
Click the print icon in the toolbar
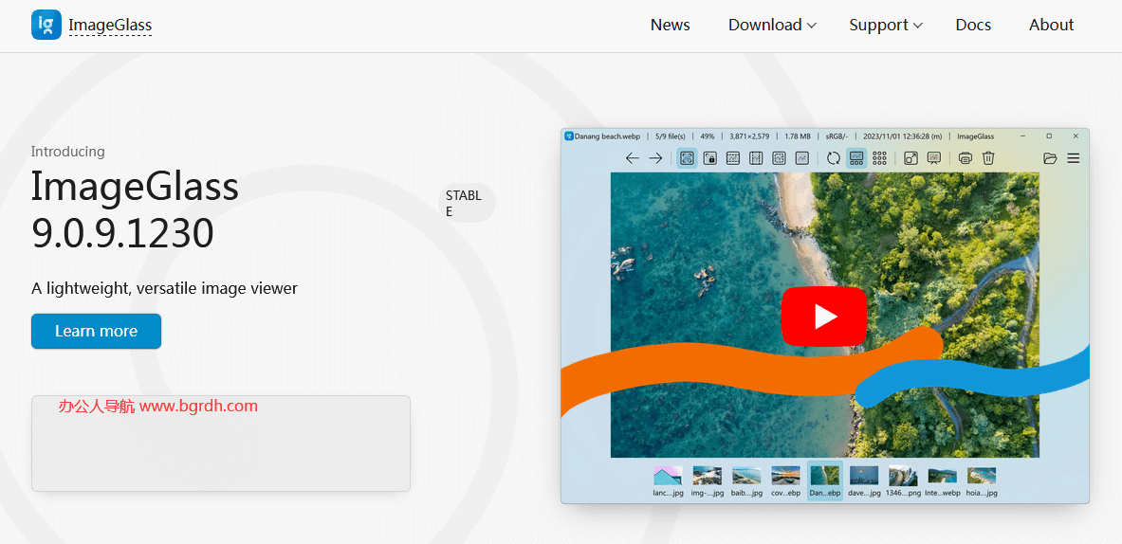965,158
